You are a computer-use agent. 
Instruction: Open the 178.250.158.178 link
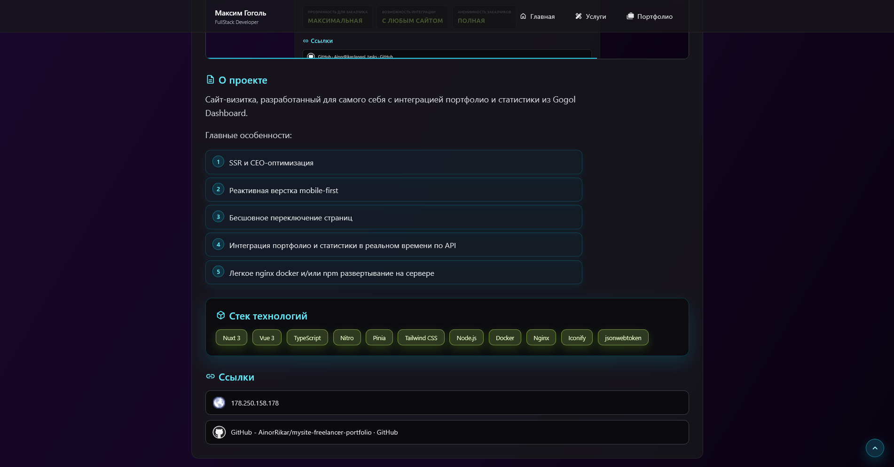[447, 403]
